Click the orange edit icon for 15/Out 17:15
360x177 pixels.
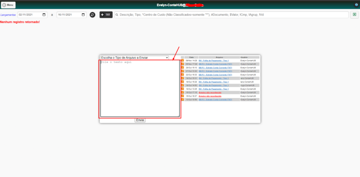click(183, 93)
